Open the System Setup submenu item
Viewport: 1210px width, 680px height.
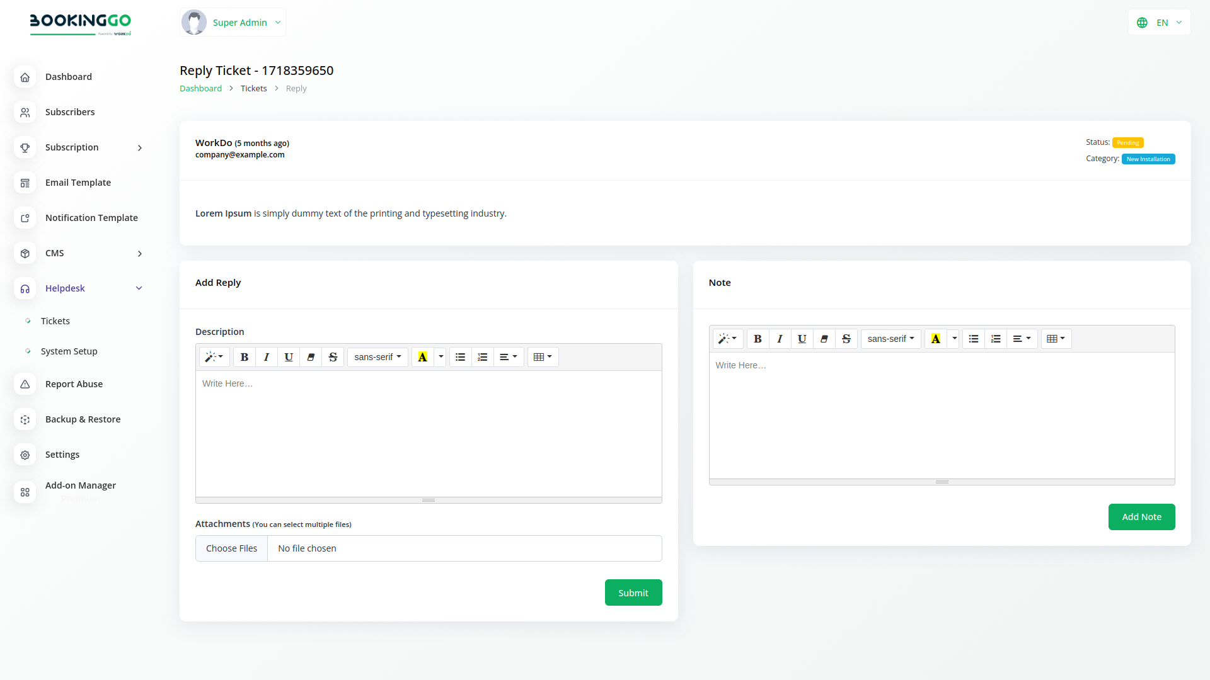point(69,351)
